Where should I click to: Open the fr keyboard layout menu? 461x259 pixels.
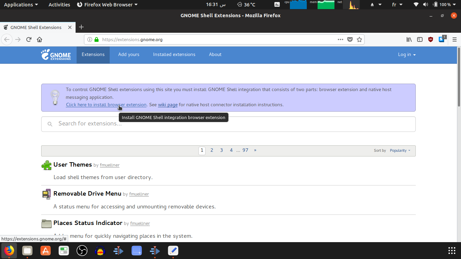(x=397, y=5)
